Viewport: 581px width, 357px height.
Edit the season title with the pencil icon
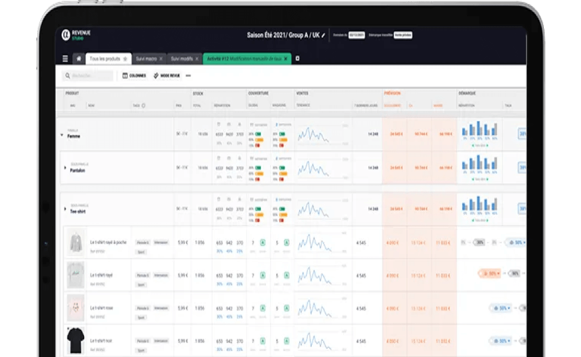tap(323, 35)
